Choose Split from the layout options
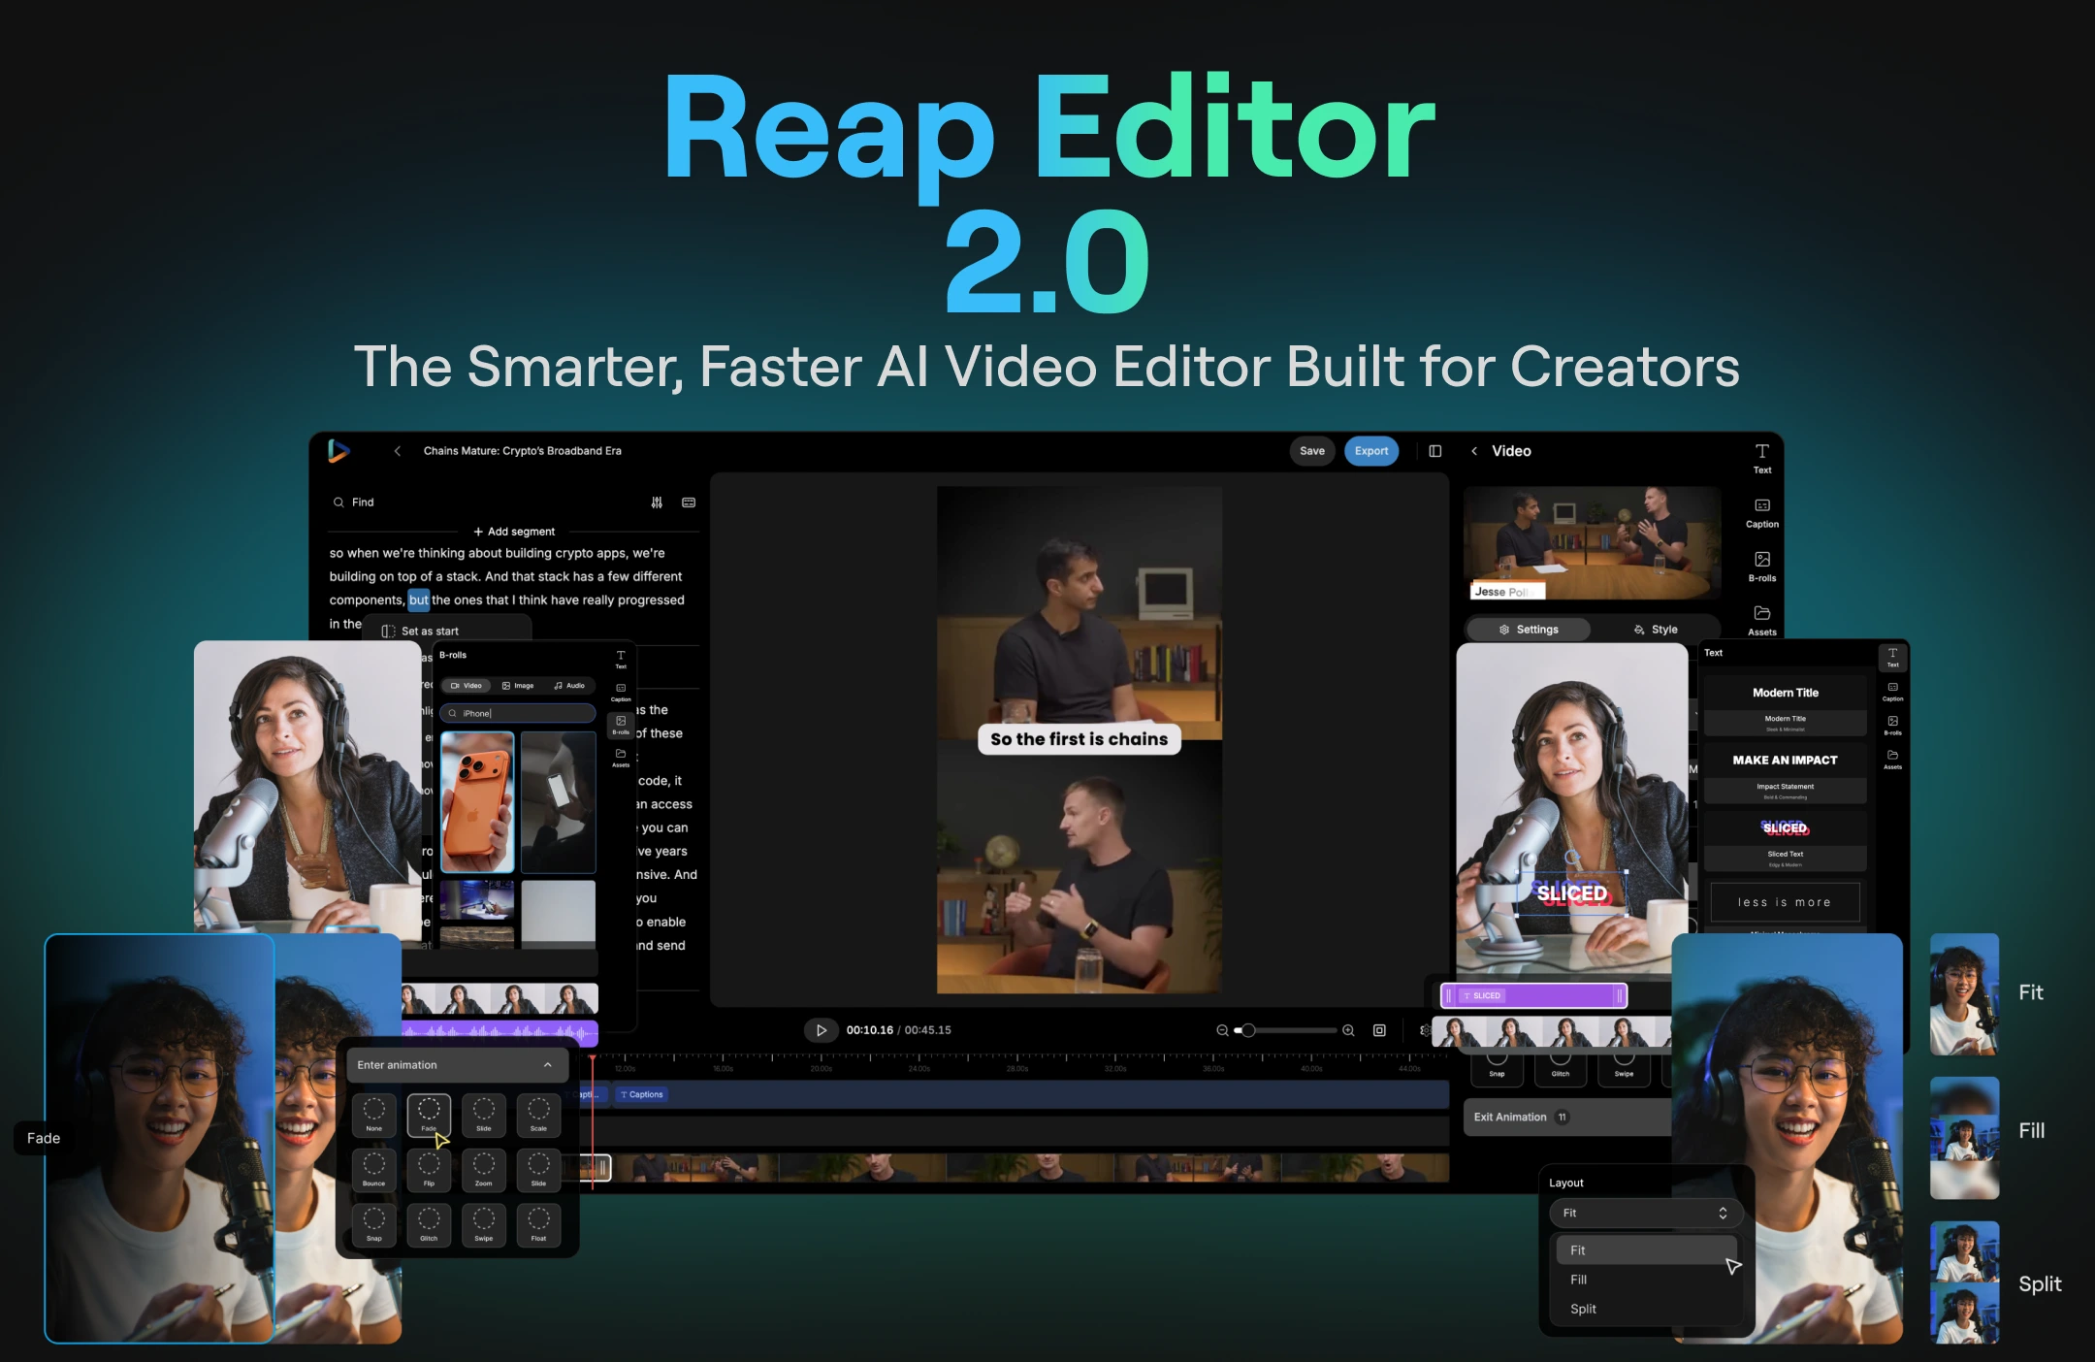The height and width of the screenshot is (1362, 2095). [x=1583, y=1309]
